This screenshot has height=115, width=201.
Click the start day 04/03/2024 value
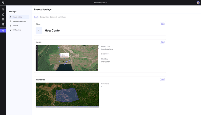coord(105,62)
